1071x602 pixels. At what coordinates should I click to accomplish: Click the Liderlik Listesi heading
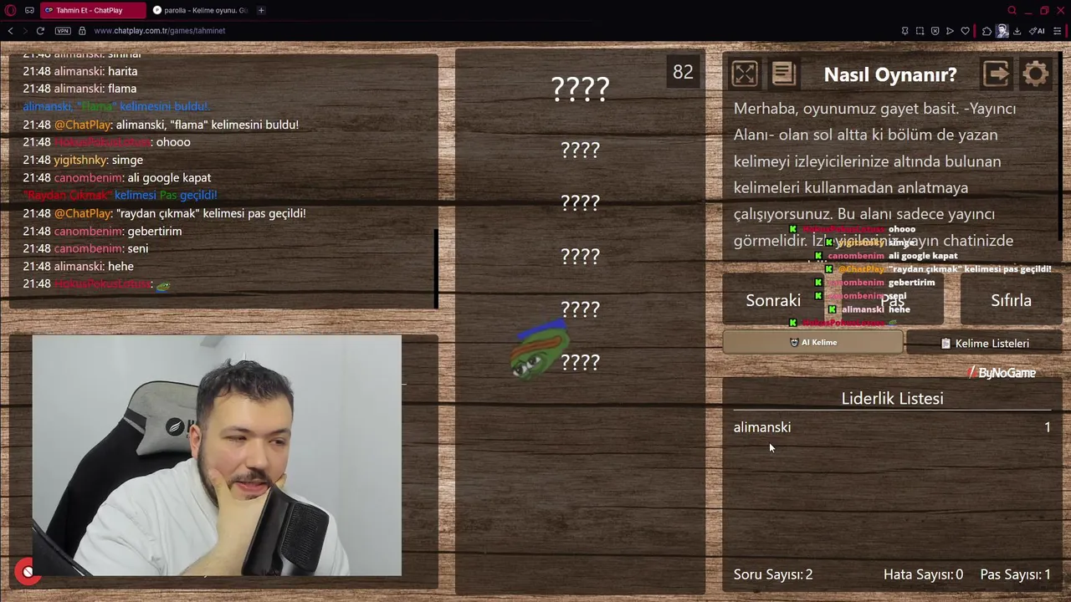892,398
